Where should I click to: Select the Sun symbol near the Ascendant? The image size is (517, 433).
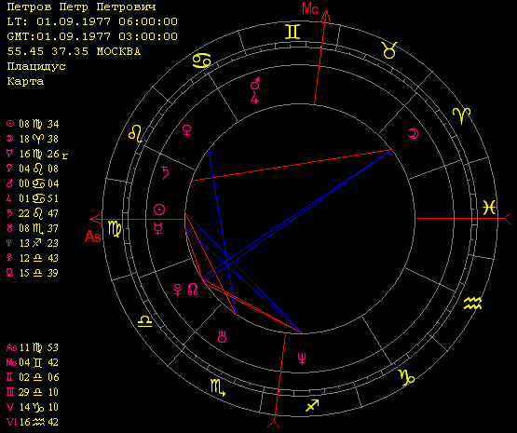pos(159,210)
